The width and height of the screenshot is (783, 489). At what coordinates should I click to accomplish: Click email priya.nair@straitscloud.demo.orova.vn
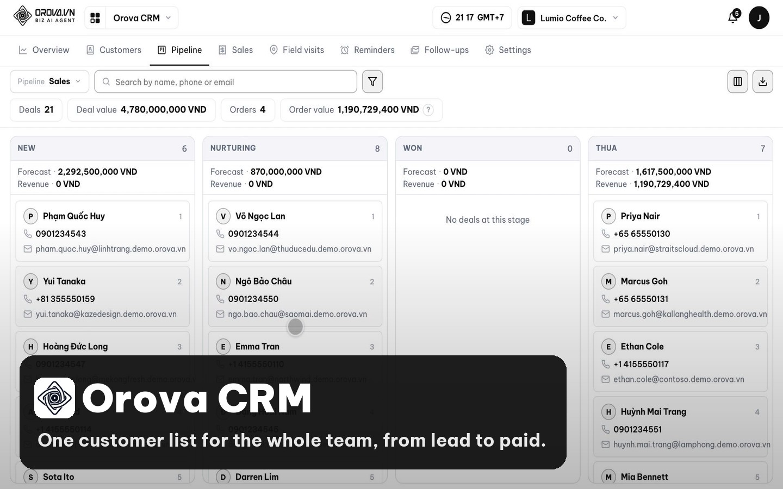coord(683,249)
